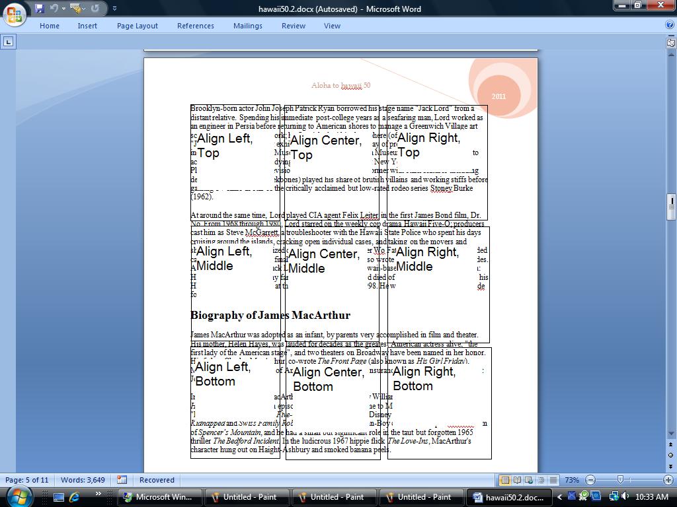Image resolution: width=677 pixels, height=507 pixels.
Task: Select the Align Right, Middle text box
Action: pos(439,285)
